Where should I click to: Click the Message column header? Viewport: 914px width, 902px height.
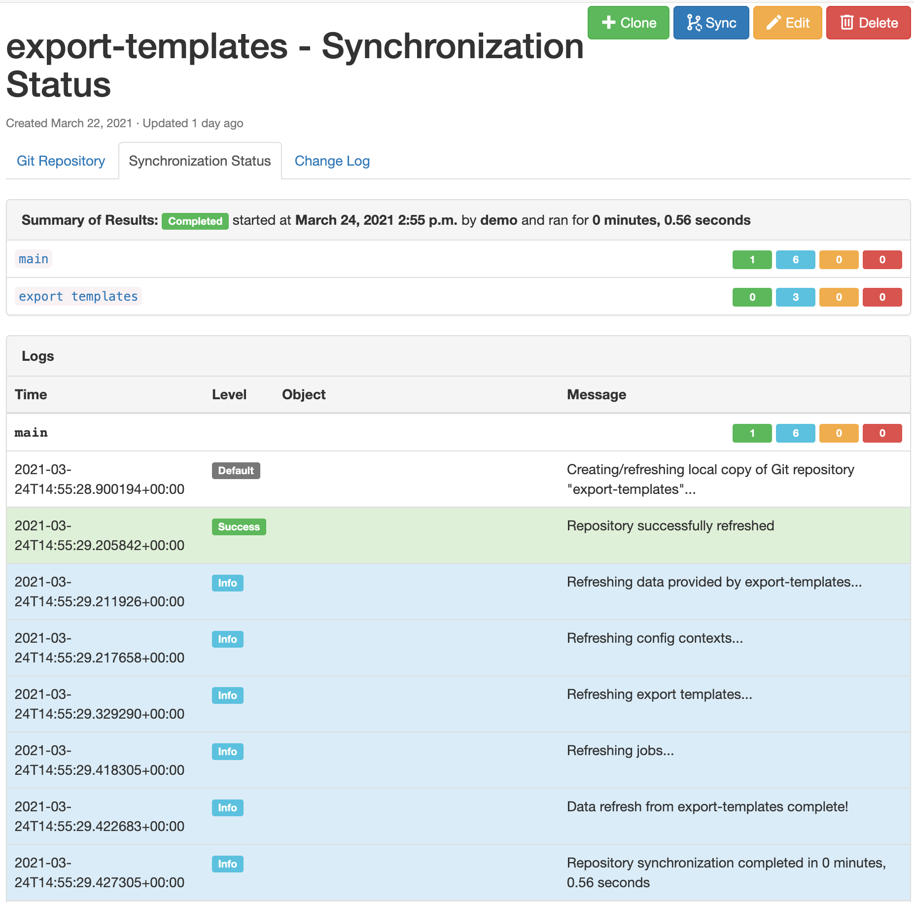[x=597, y=394]
